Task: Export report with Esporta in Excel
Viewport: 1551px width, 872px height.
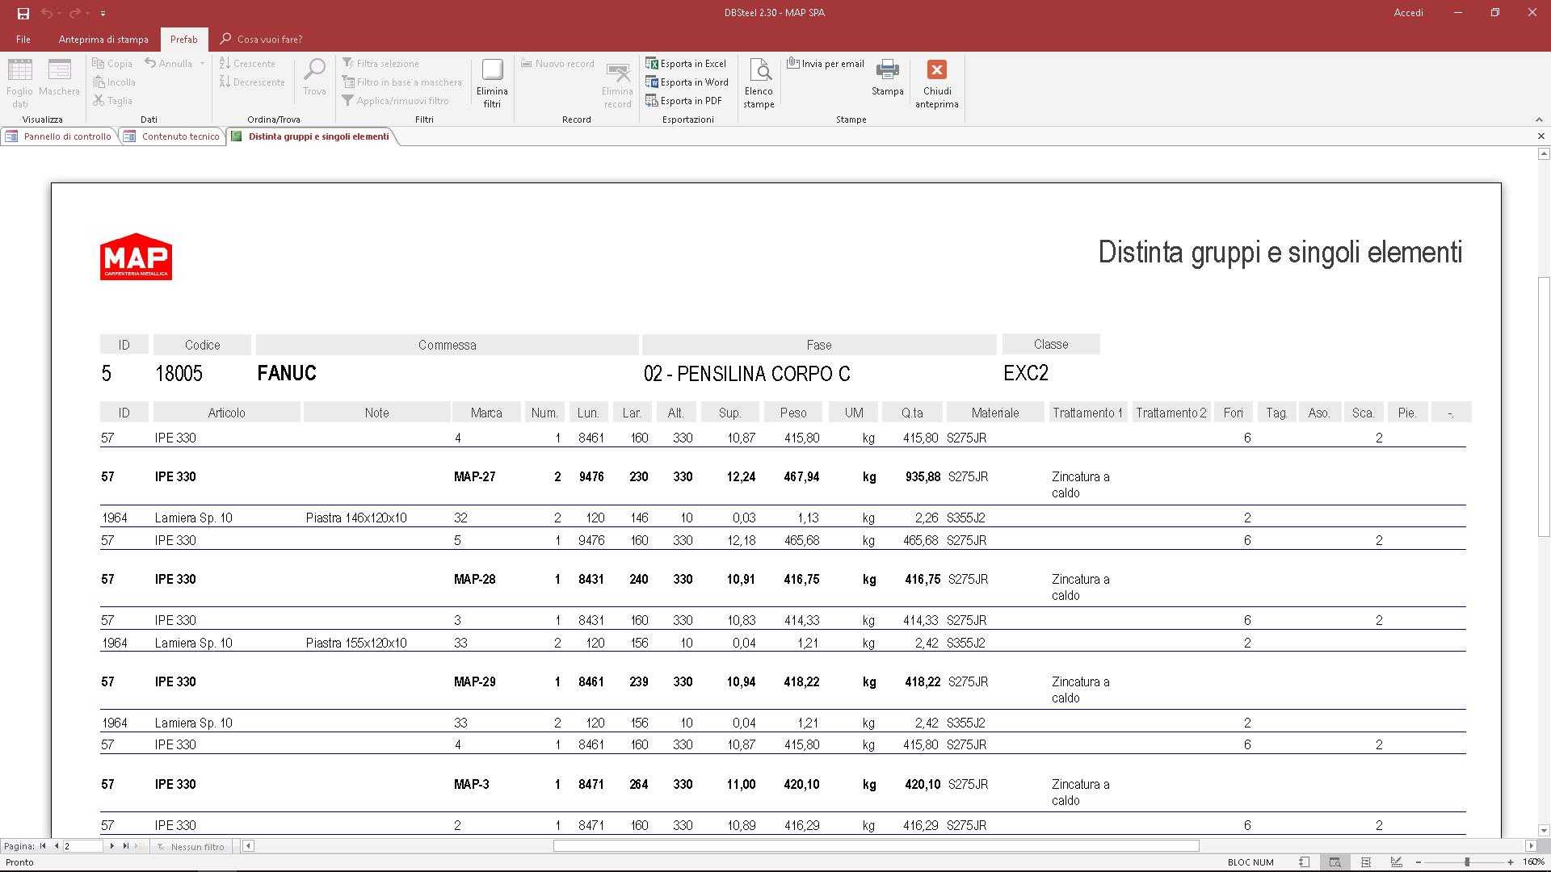Action: click(686, 63)
